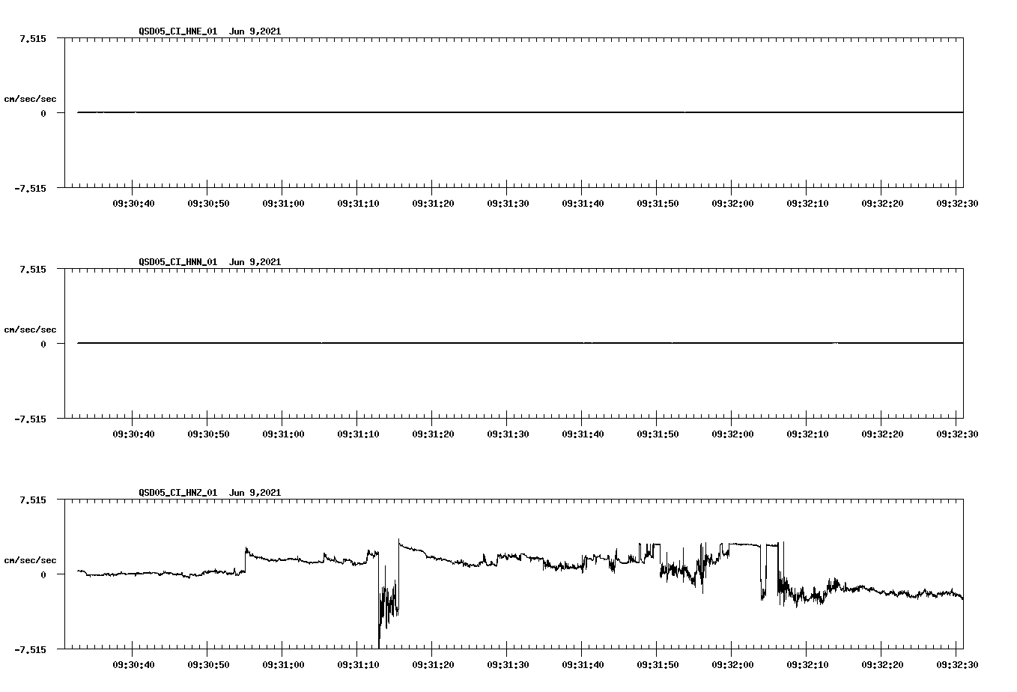Click the cm/sec/sec unit label of HNN plot

(x=30, y=330)
